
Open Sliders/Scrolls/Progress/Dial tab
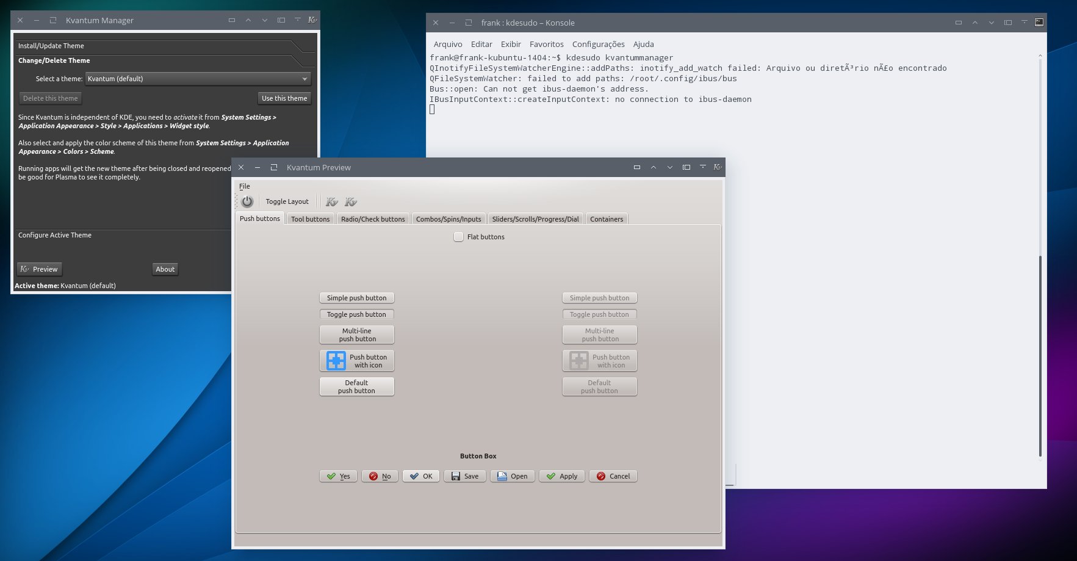point(535,219)
